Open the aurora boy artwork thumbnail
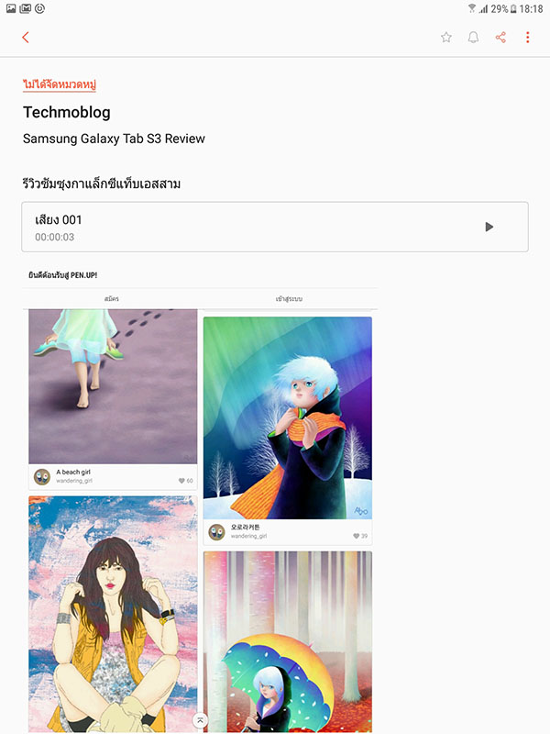This screenshot has height=734, width=550. coord(288,418)
